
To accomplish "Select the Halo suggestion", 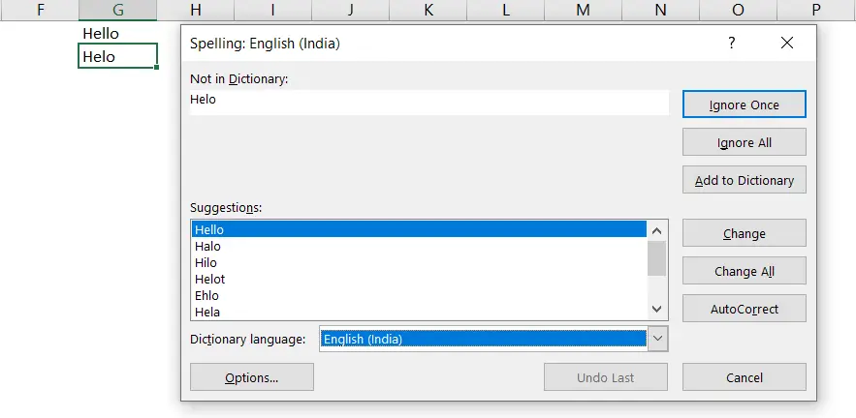I will (x=419, y=247).
